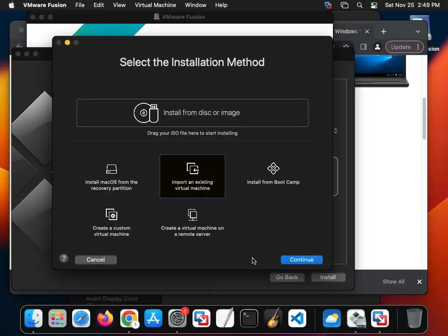Click the date and time in menu bar
Viewport: 448px width, 336px height.
coord(412,5)
